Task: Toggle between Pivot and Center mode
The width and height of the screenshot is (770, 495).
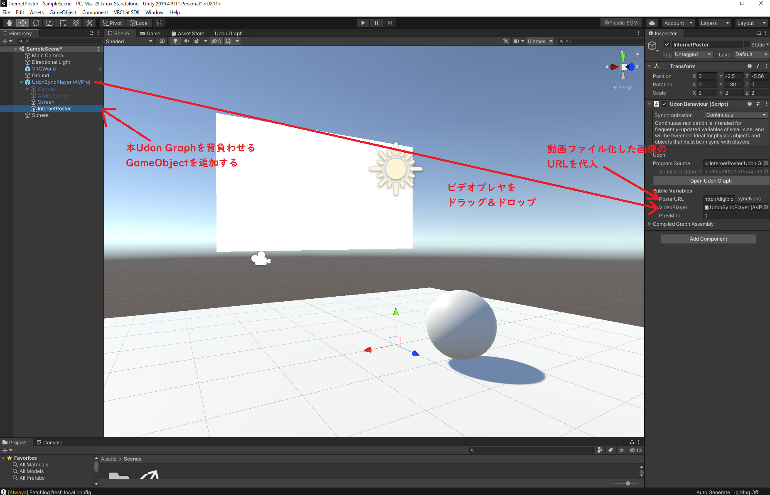Action: [112, 23]
